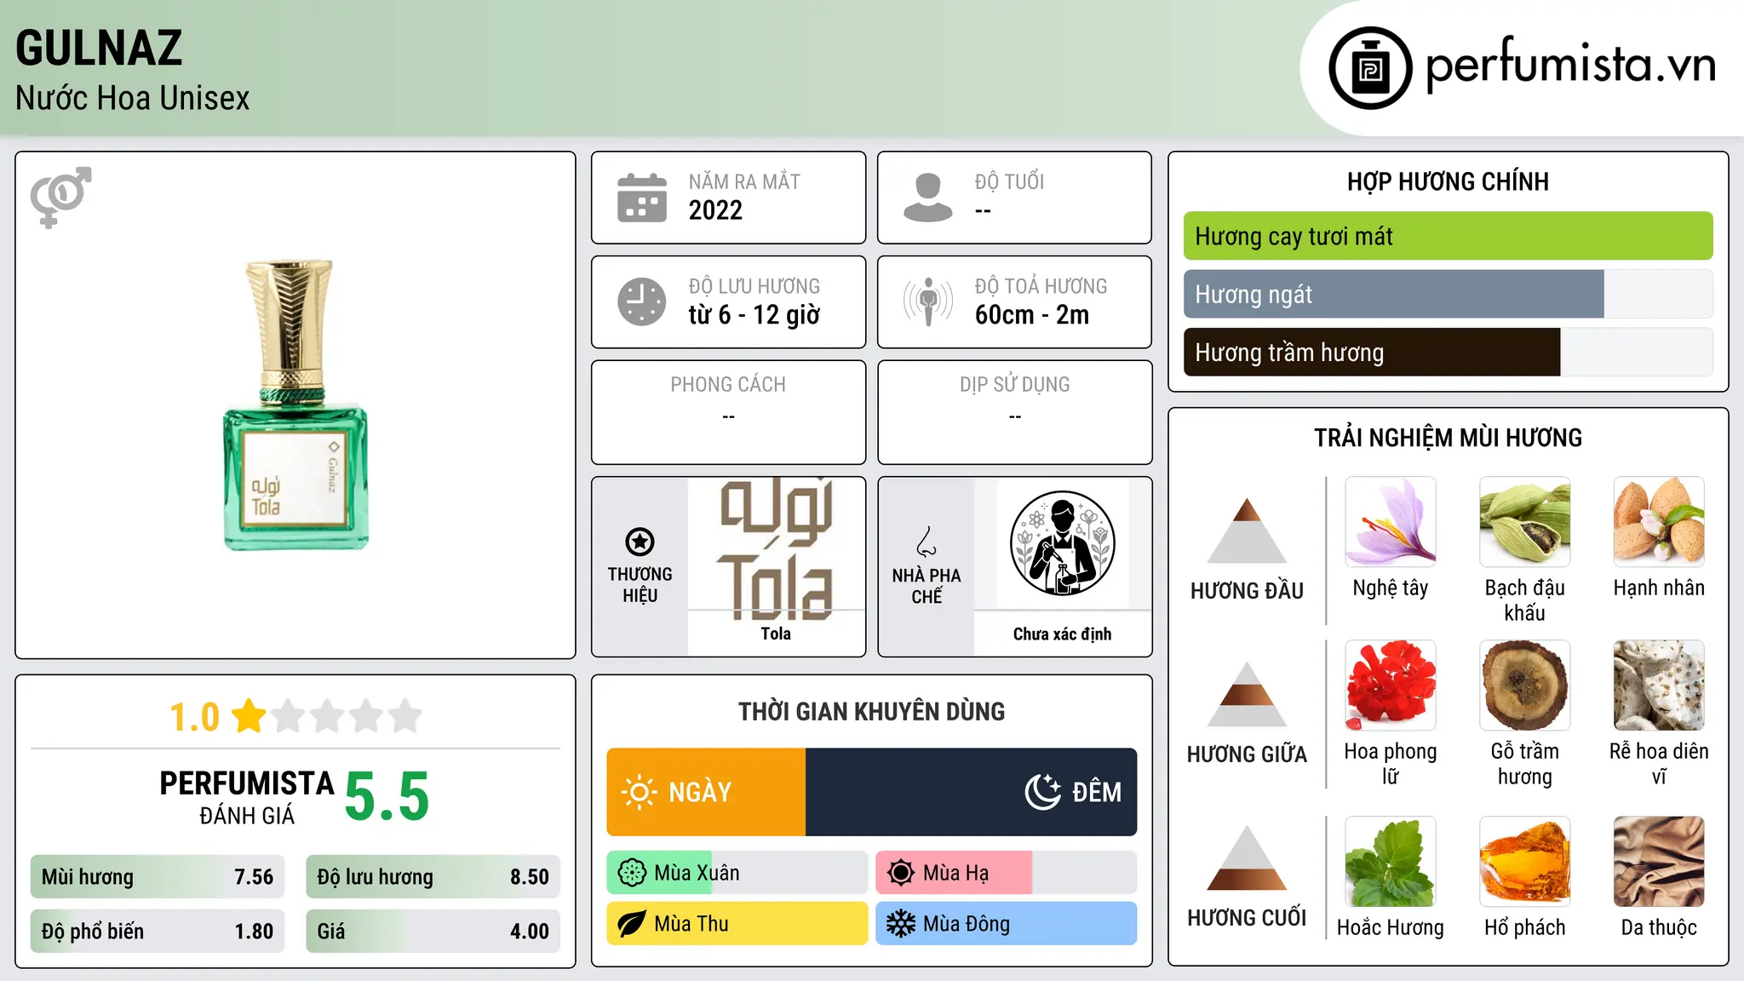Screen dimensions: 1744x981
Task: Click the Dịp sử dụng occasion card
Action: coord(1014,412)
